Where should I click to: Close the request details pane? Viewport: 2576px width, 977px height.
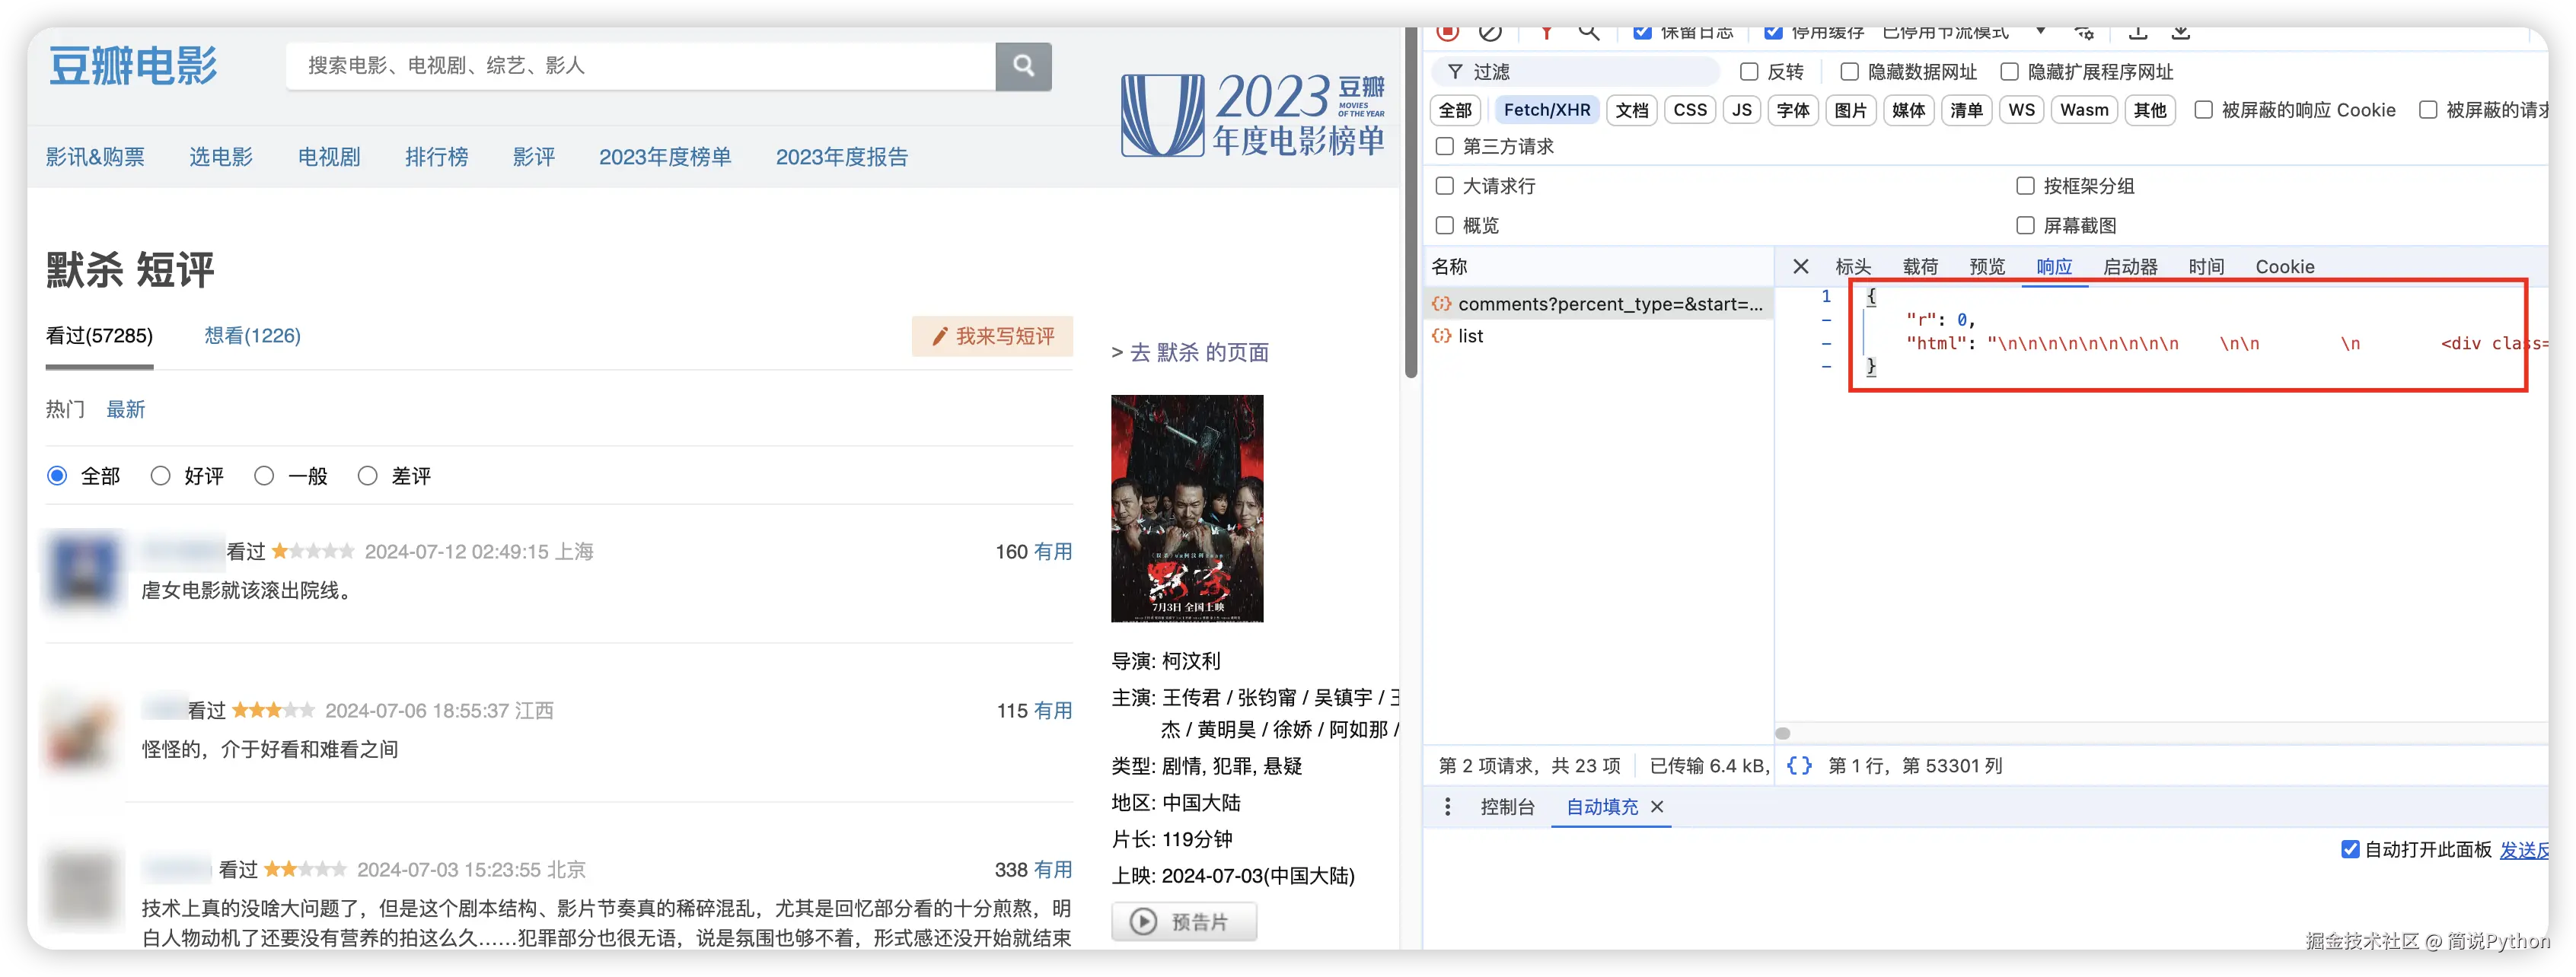(x=1800, y=266)
